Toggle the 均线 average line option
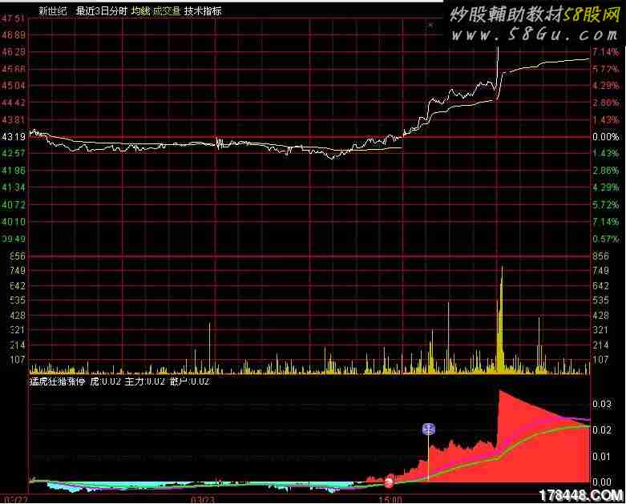 tap(140, 11)
